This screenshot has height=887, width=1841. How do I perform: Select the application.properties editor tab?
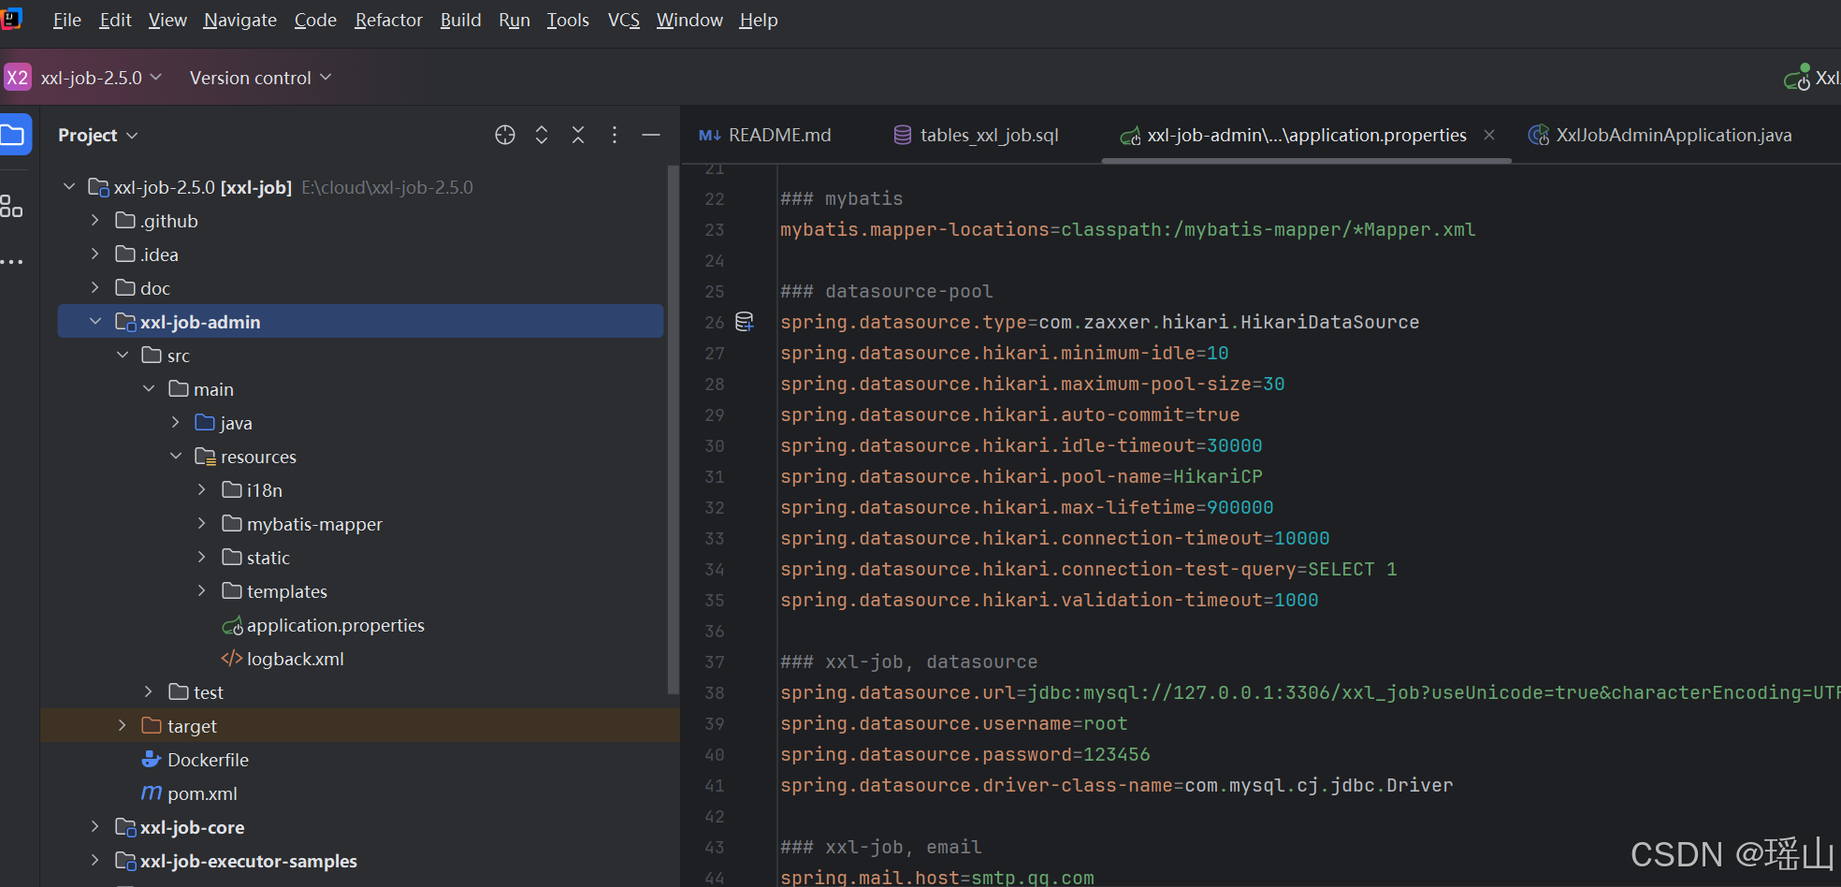click(1307, 135)
